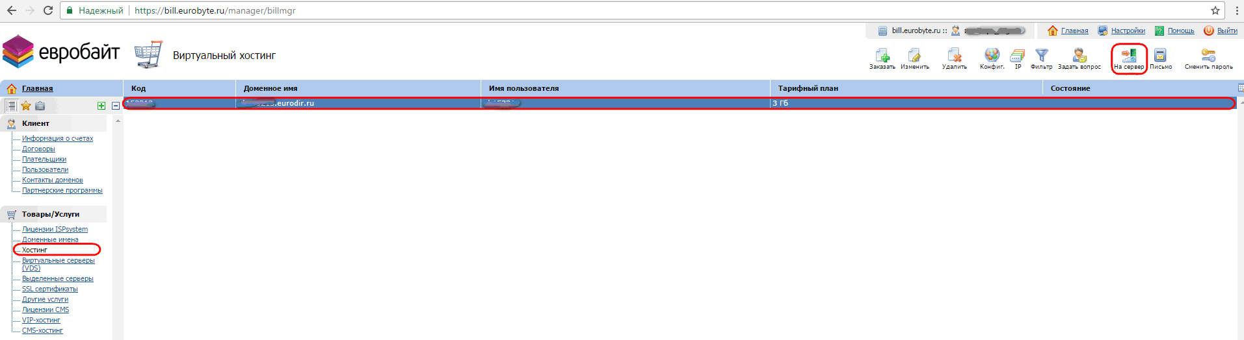Click the Задать вопрос icon
The image size is (1244, 340).
1079,57
